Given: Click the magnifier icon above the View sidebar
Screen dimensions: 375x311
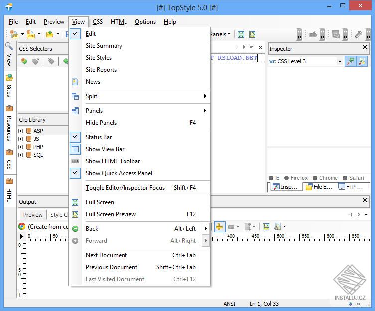Looking at the screenshot, I should (x=9, y=46).
